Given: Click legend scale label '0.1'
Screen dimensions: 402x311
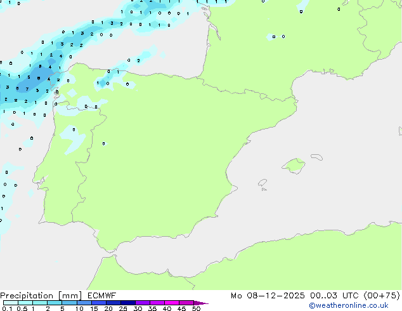Looking at the screenshot, I should (x=7, y=308).
